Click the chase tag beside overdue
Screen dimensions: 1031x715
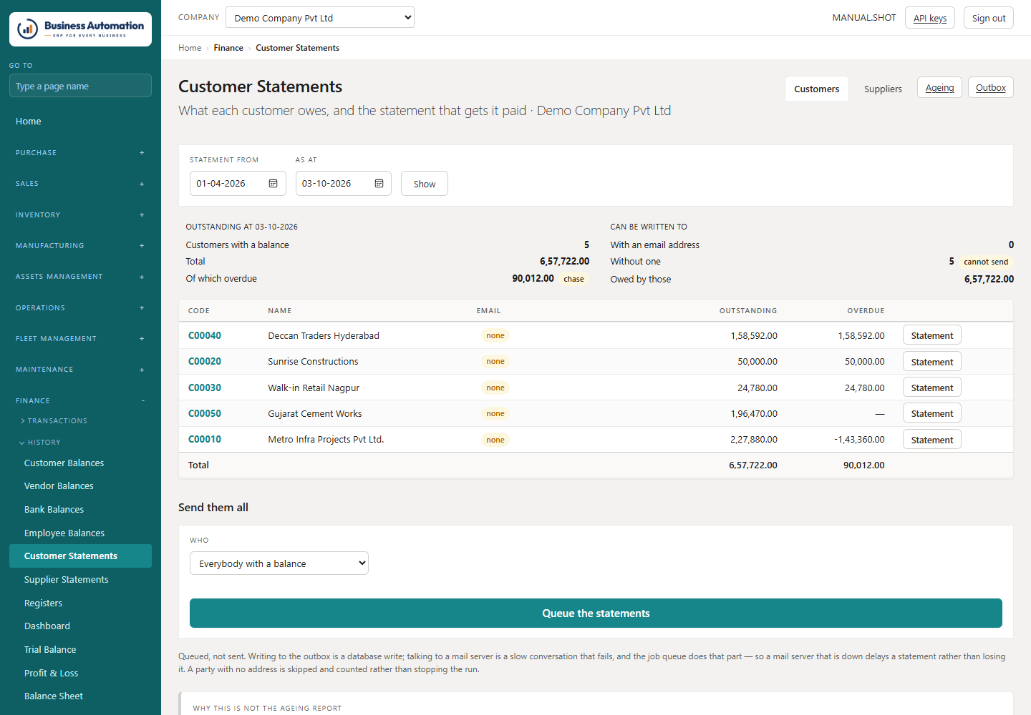click(x=573, y=279)
